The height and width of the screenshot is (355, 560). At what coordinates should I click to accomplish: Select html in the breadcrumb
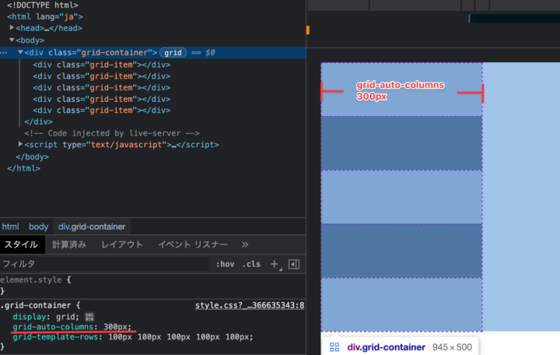[10, 227]
